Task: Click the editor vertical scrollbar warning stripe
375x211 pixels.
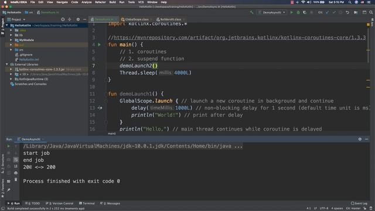Action: [x=369, y=50]
